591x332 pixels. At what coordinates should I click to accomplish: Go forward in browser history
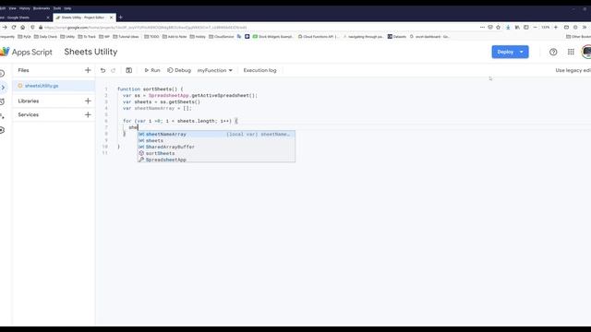click(5, 27)
